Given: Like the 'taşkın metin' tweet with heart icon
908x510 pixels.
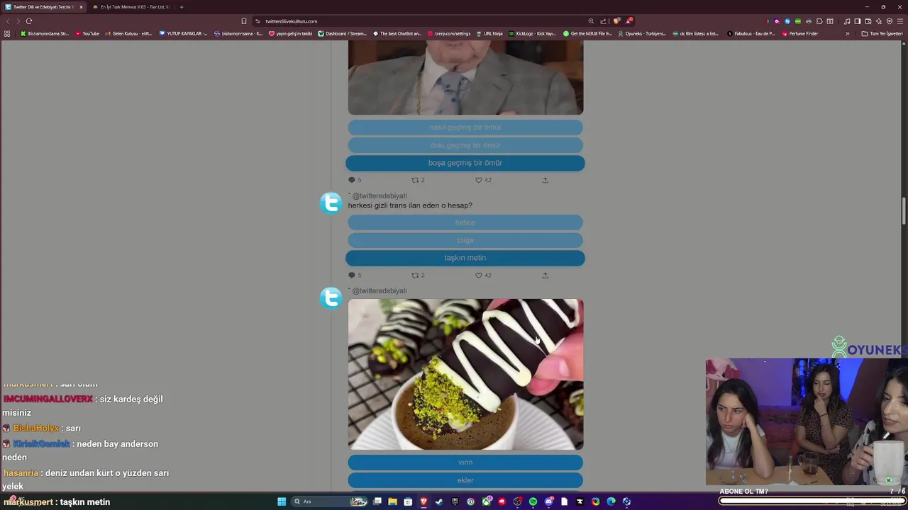Looking at the screenshot, I should 478,275.
